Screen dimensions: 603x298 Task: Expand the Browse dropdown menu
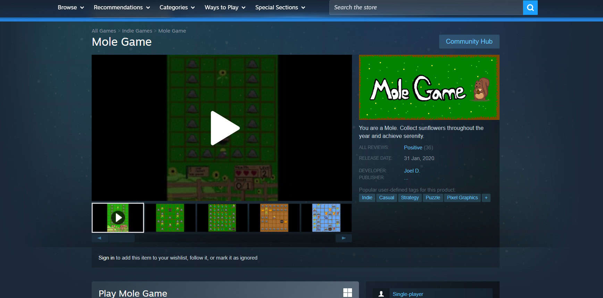coord(71,8)
